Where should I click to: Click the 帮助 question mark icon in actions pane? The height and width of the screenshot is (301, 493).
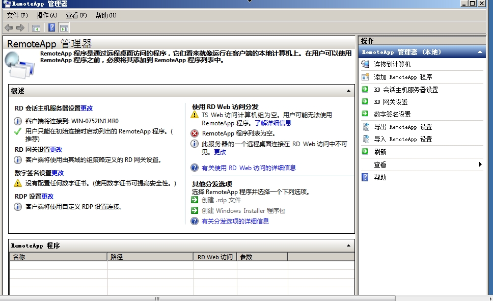[x=365, y=177]
